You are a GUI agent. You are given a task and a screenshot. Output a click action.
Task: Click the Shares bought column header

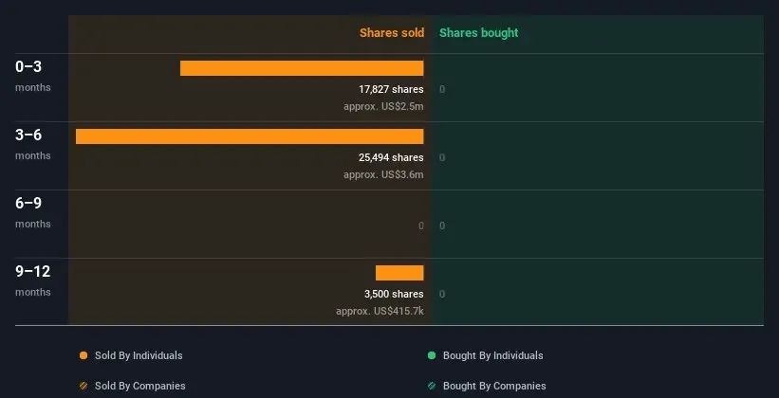point(478,33)
